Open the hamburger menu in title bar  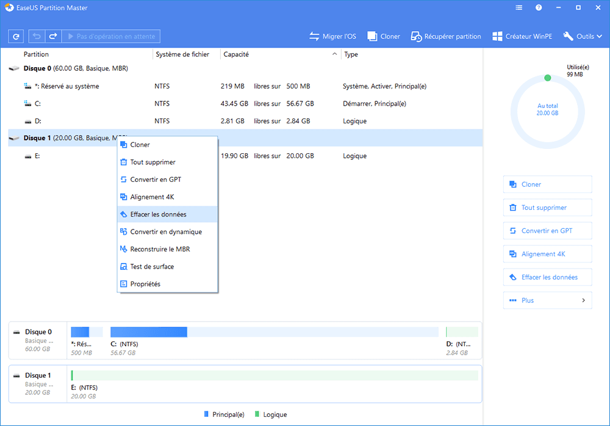point(518,7)
